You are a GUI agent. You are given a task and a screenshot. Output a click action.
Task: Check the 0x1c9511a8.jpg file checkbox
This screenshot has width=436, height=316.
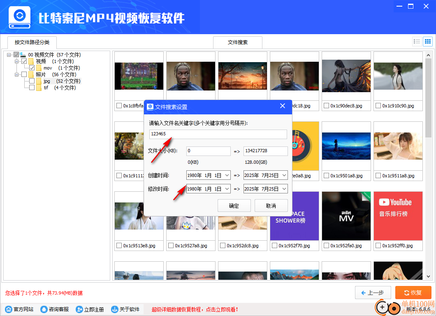pos(378,176)
